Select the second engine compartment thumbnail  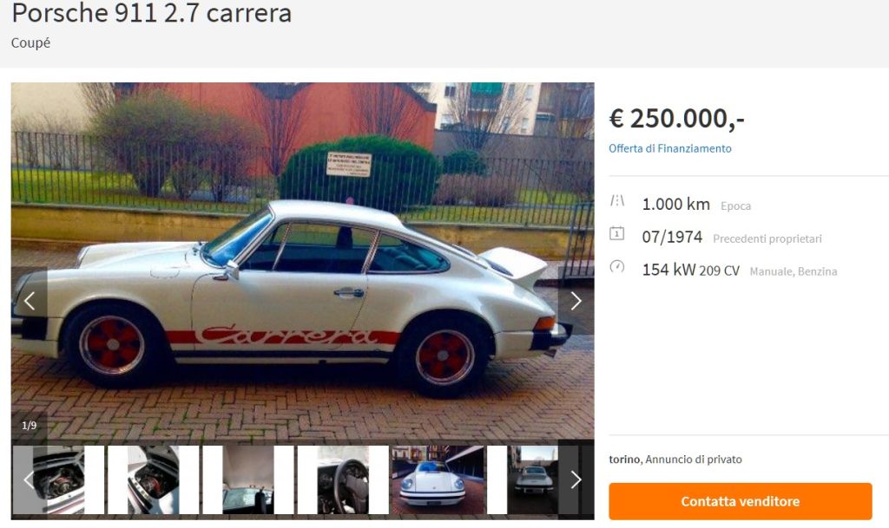click(x=153, y=480)
